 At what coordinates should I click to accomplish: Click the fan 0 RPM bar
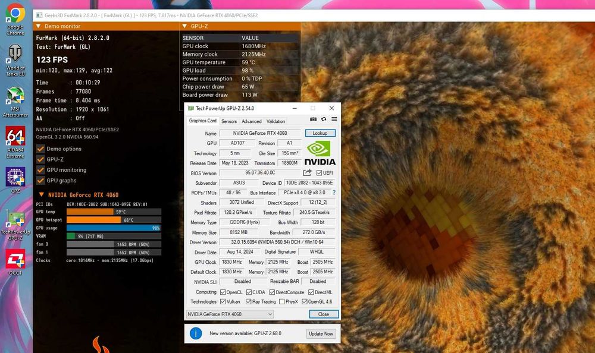114,244
